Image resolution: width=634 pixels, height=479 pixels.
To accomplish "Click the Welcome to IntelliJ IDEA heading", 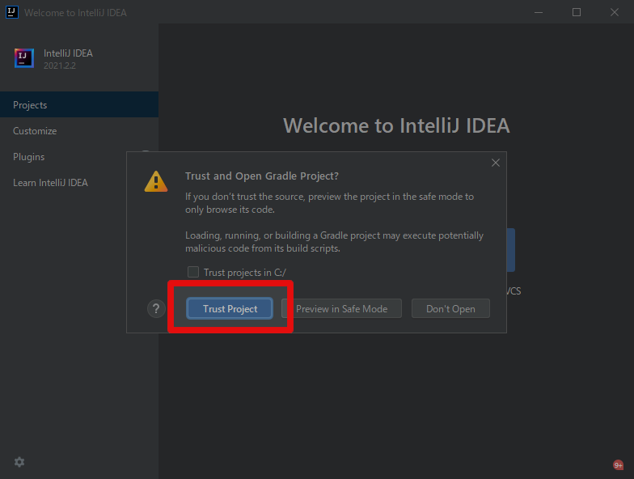I will point(396,125).
